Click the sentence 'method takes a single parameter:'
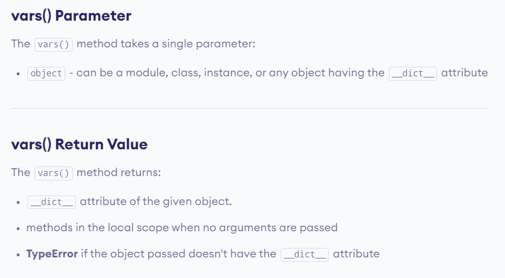505x278 pixels. pyautogui.click(x=166, y=43)
